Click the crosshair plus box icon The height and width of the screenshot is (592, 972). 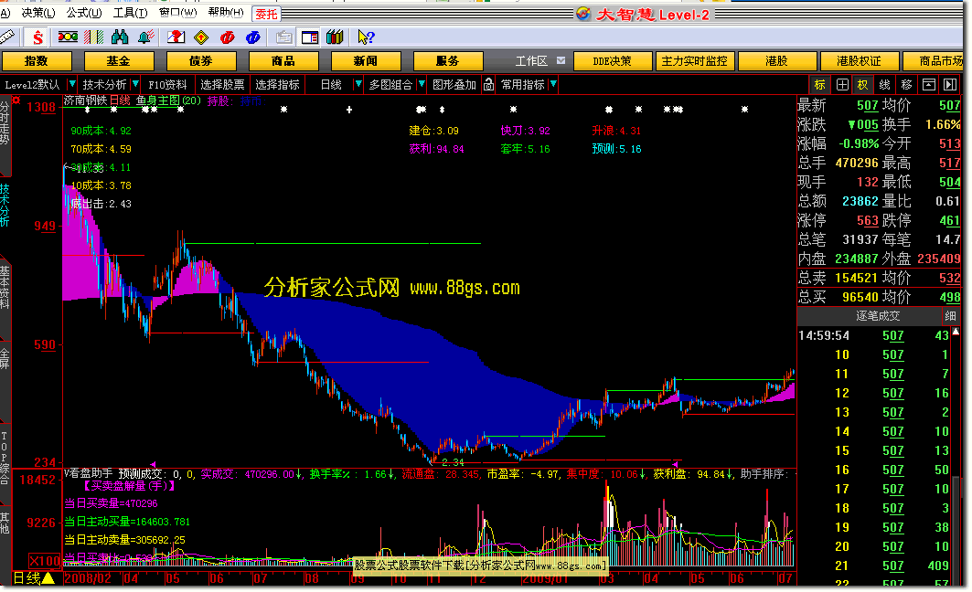coord(842,85)
